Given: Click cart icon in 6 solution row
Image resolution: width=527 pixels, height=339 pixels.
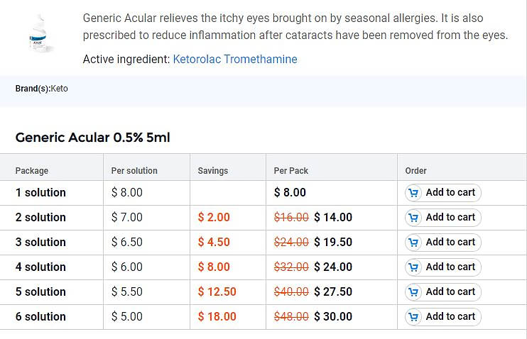Looking at the screenshot, I should pos(414,317).
